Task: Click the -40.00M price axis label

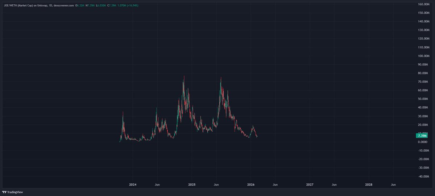Action: 423,176
